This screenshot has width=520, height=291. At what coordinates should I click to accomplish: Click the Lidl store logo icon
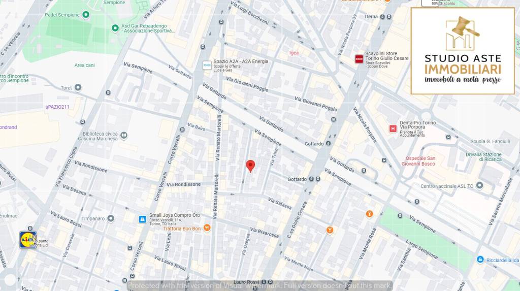click(28, 240)
